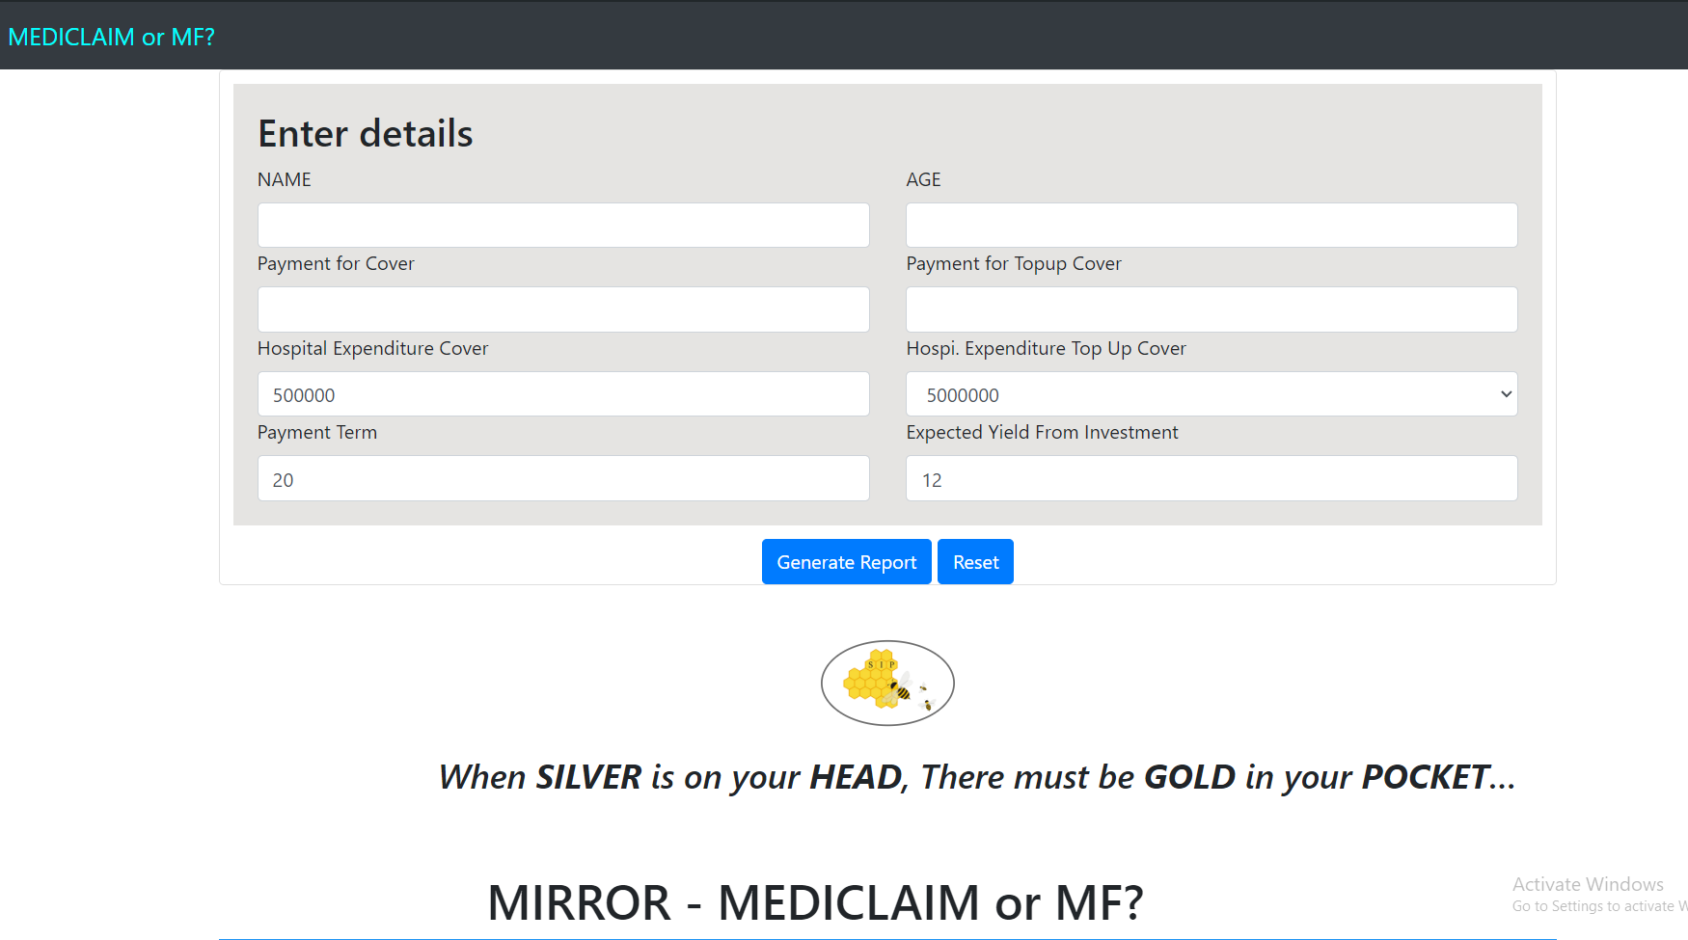
Task: Click the Reset button
Action: coord(974,562)
